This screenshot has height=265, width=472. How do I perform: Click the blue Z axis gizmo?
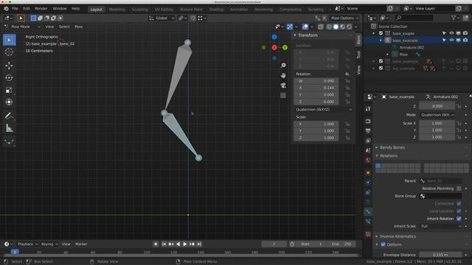point(274,37)
